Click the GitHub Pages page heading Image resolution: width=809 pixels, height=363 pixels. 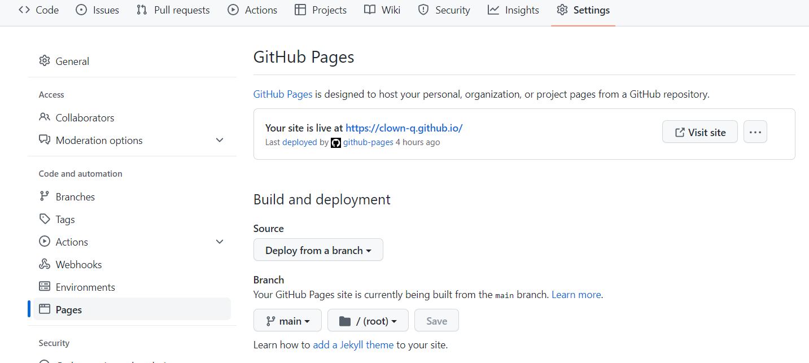pos(304,57)
